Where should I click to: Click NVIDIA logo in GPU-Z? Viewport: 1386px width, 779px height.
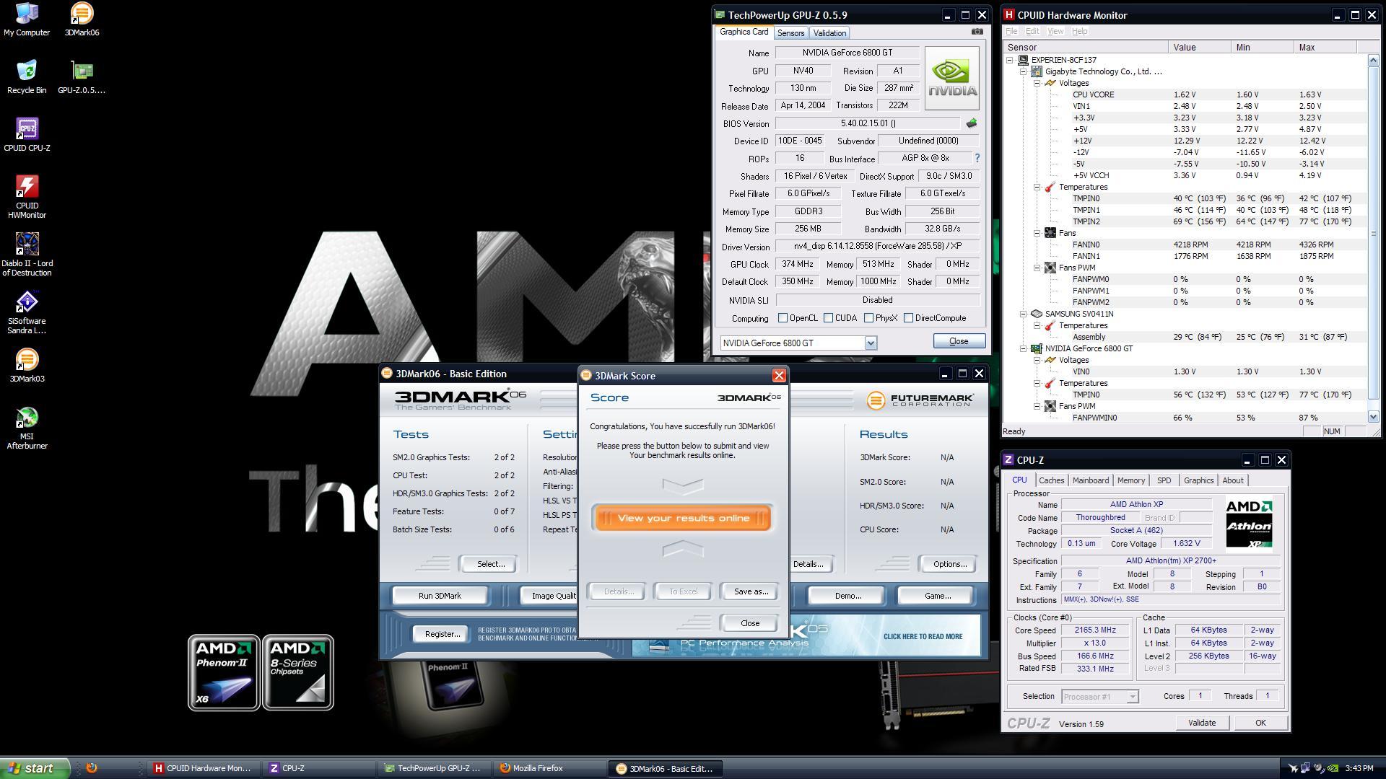tap(952, 79)
